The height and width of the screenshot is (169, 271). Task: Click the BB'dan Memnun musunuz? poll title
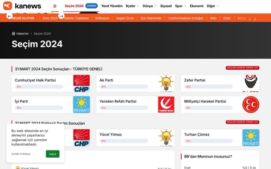point(208,156)
